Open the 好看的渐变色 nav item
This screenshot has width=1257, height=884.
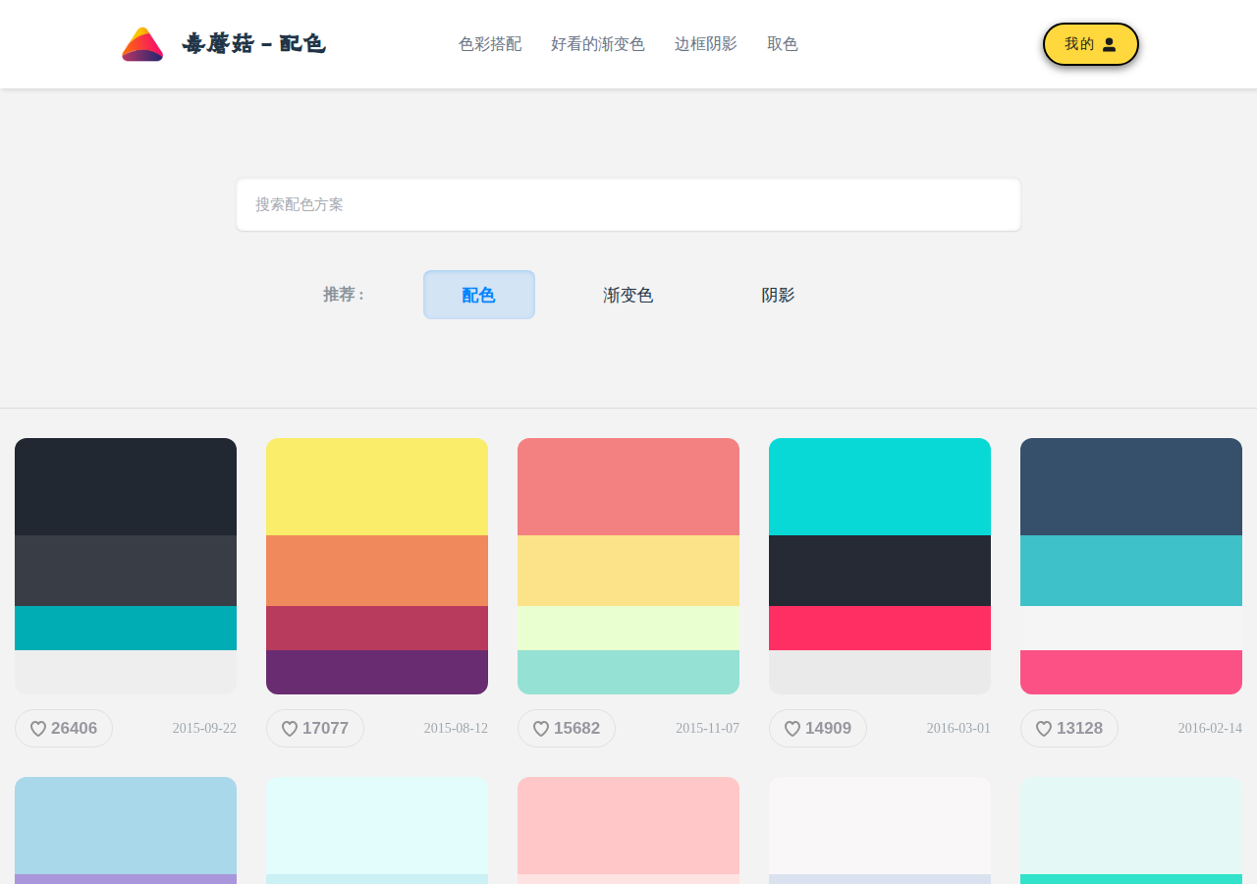(x=598, y=44)
